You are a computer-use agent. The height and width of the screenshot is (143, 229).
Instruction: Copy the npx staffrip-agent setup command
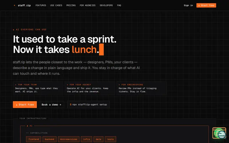coord(88,105)
